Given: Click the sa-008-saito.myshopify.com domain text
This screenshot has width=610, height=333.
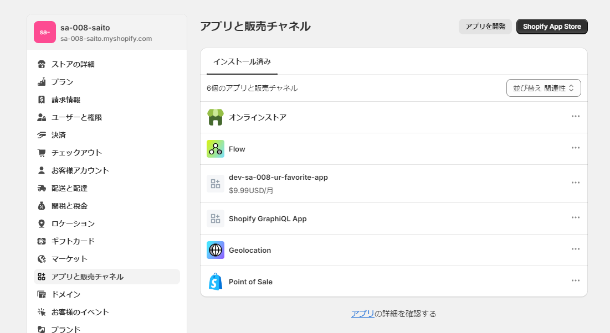Looking at the screenshot, I should [x=106, y=39].
